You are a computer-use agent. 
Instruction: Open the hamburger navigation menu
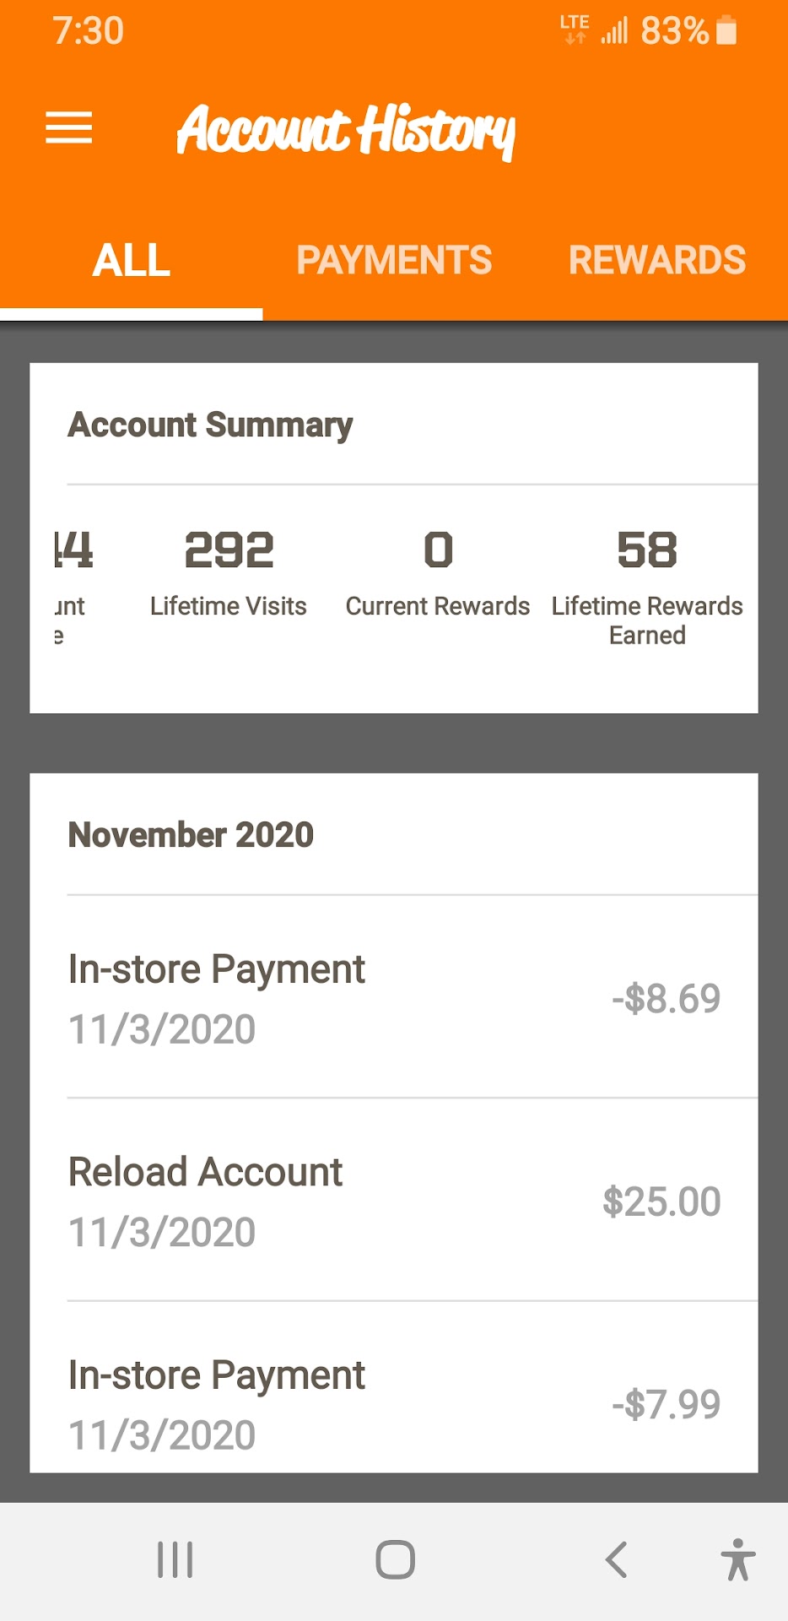point(68,128)
